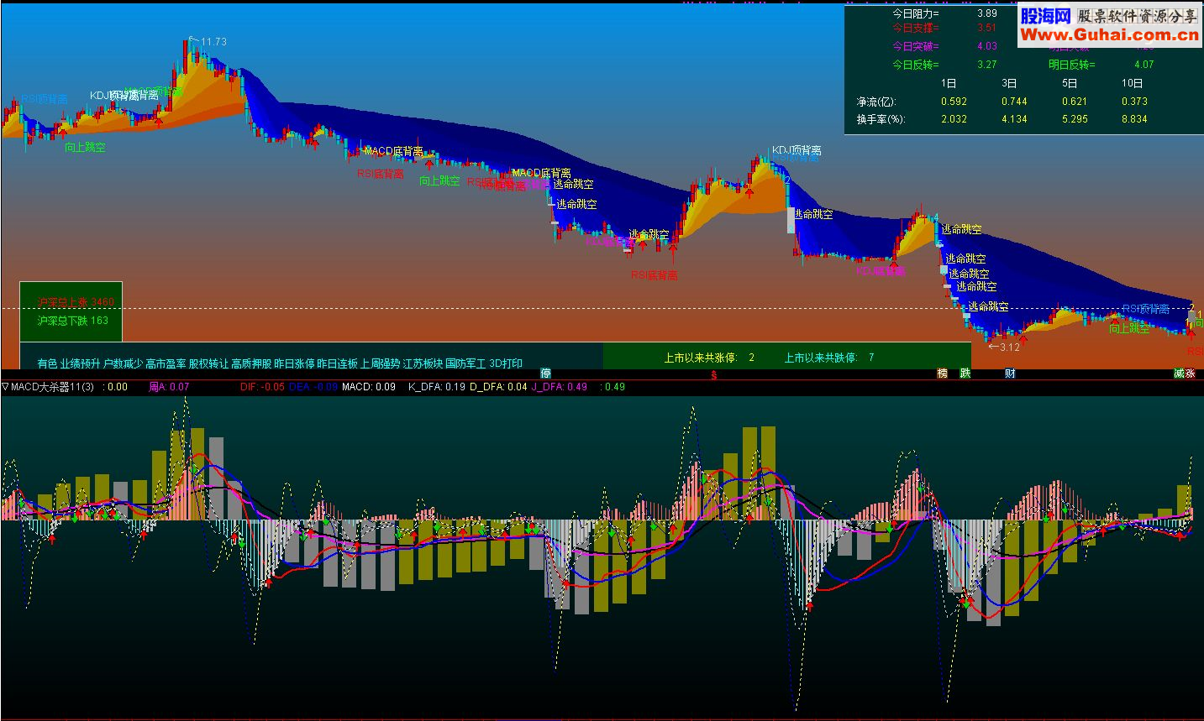
Task: Click the 减 event marker icon
Action: [1180, 374]
